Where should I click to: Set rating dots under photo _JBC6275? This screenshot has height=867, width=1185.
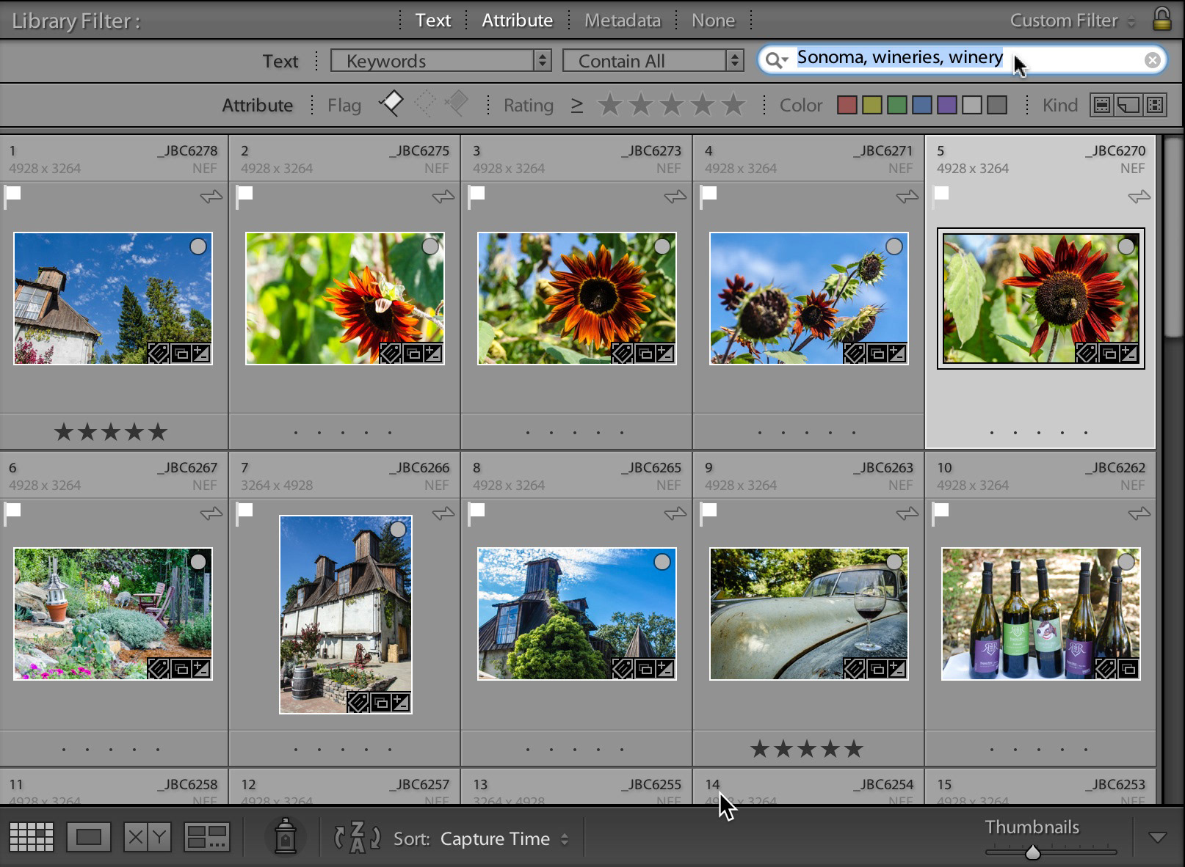[x=343, y=433]
